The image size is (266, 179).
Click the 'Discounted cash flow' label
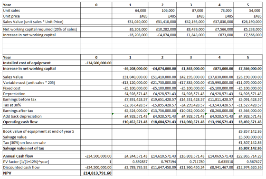point(21,167)
